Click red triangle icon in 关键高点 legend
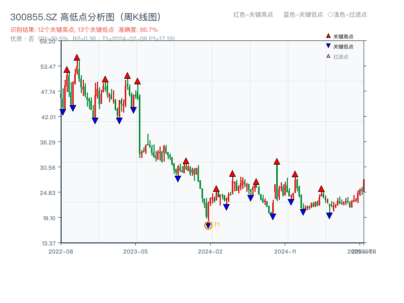The height and width of the screenshot is (303, 404). (x=328, y=36)
